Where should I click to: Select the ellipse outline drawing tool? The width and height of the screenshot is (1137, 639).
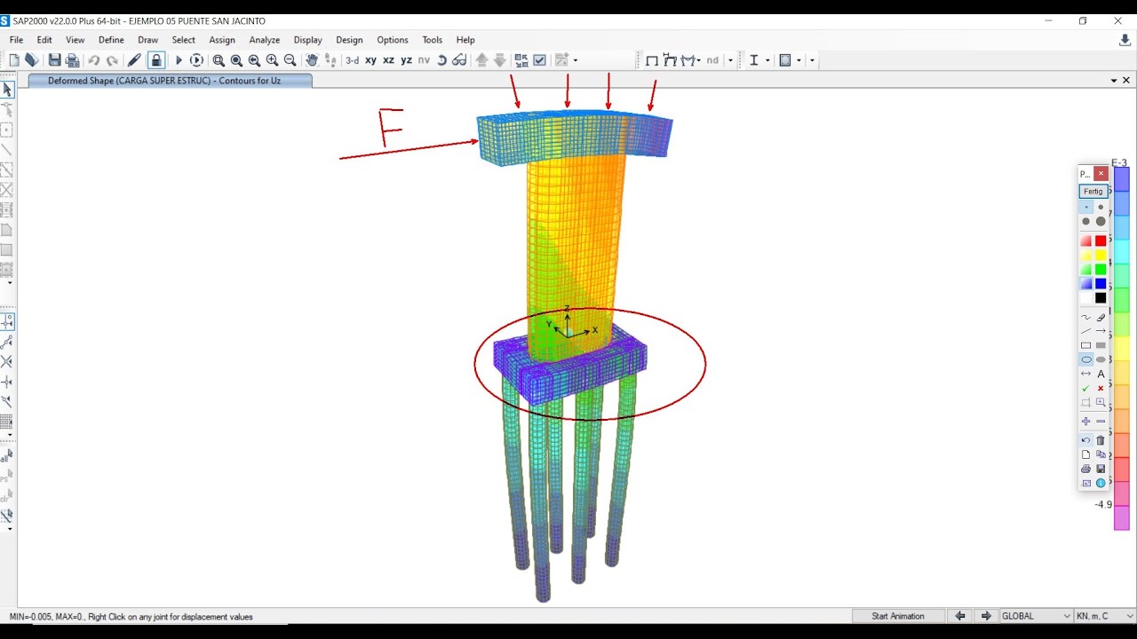(1085, 359)
